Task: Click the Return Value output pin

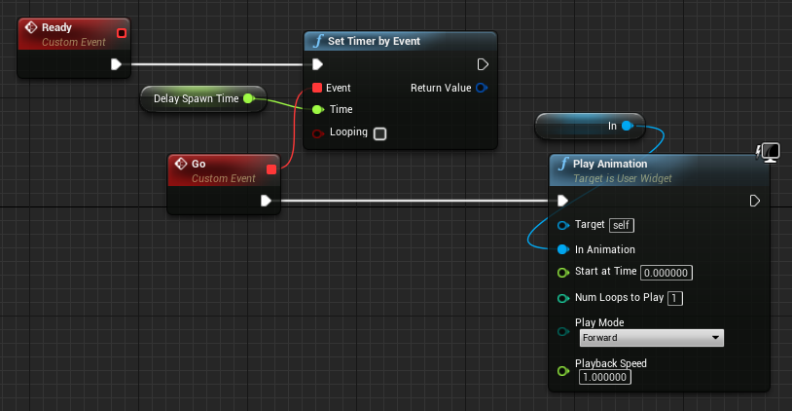Action: coord(482,88)
